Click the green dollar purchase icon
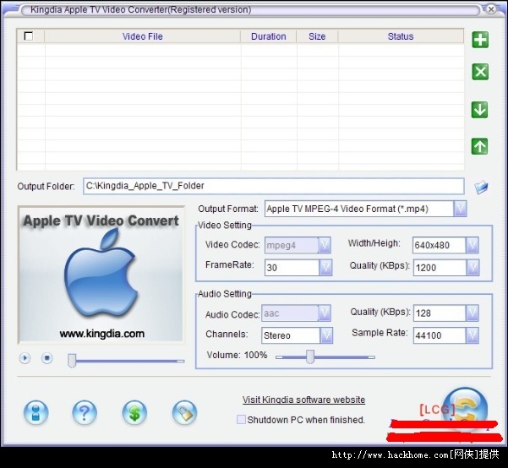The height and width of the screenshot is (468, 508). click(x=134, y=412)
